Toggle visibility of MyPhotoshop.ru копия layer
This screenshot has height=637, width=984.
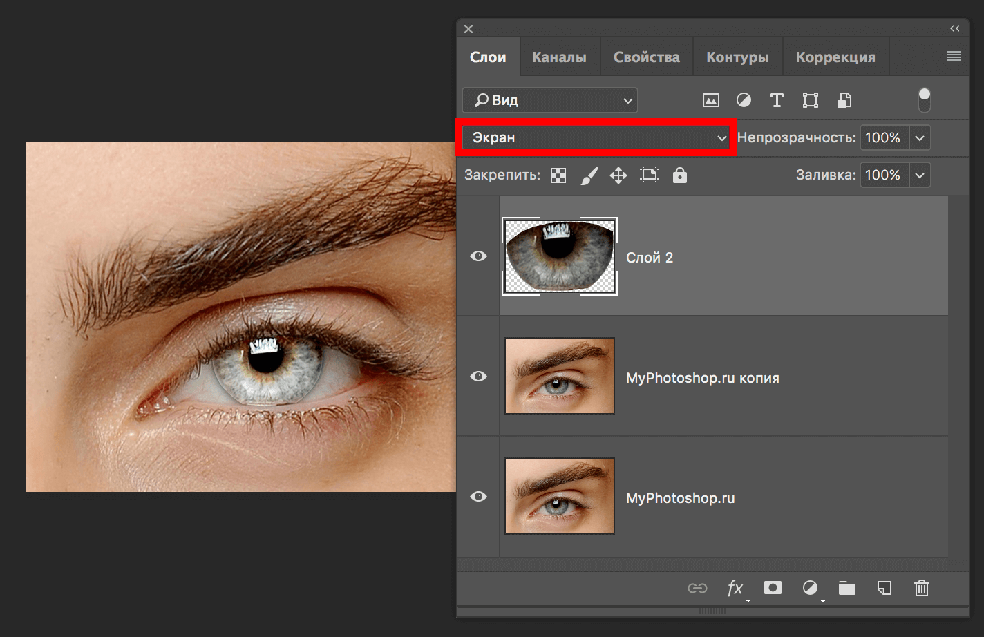(478, 377)
